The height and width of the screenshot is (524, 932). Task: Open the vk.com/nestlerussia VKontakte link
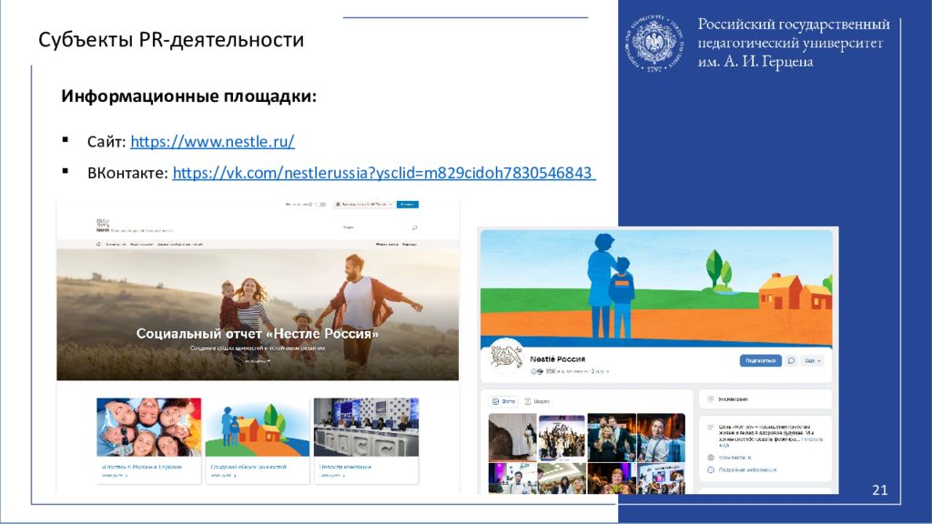[384, 173]
